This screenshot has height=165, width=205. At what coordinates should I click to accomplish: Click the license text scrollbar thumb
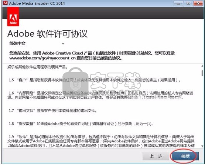[202, 73]
